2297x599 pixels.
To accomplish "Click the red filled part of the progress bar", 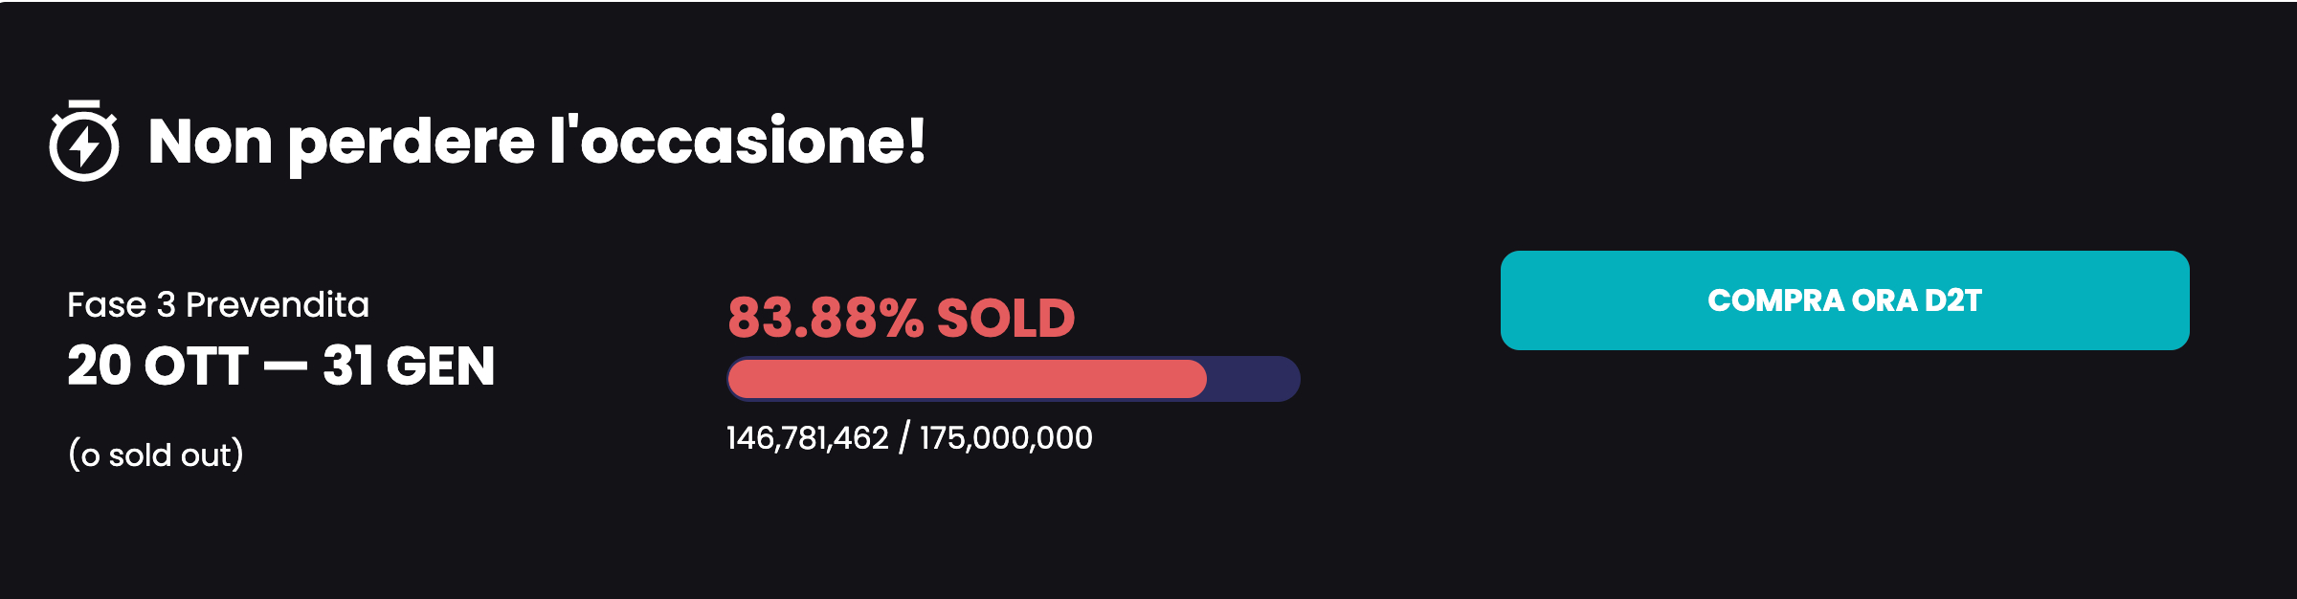I will 967,379.
